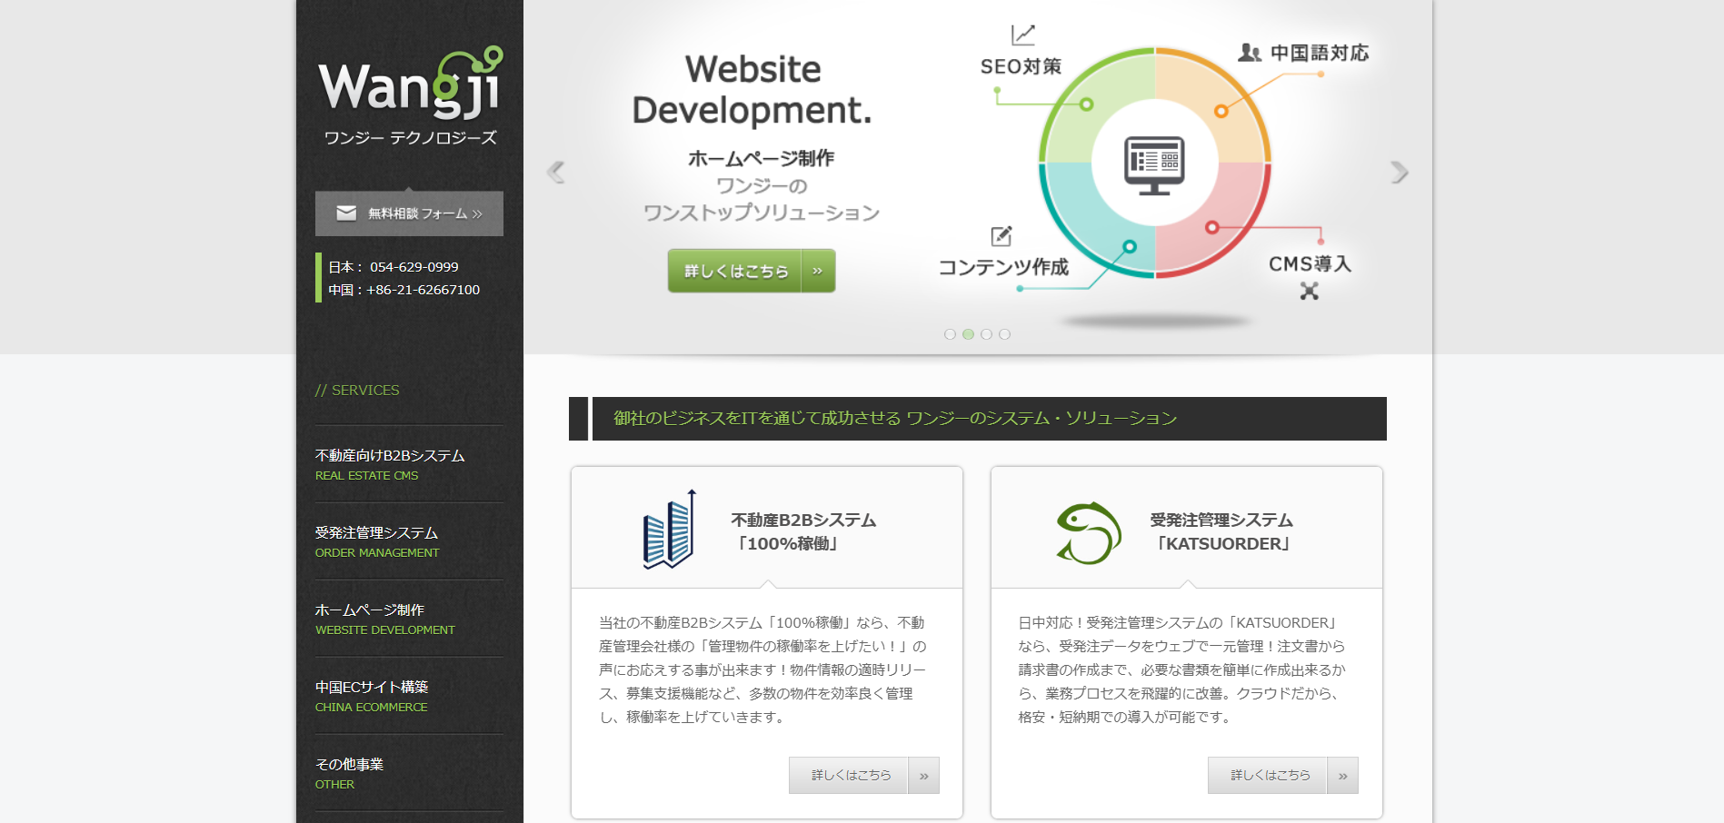
Task: Open 不動産向けB2Bシステム in the services menu
Action: (x=390, y=456)
